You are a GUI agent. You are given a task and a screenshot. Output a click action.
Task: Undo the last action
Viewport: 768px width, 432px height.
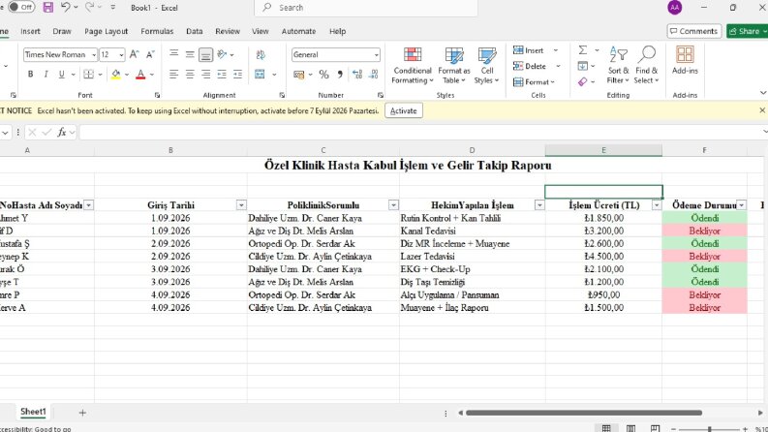coord(65,8)
